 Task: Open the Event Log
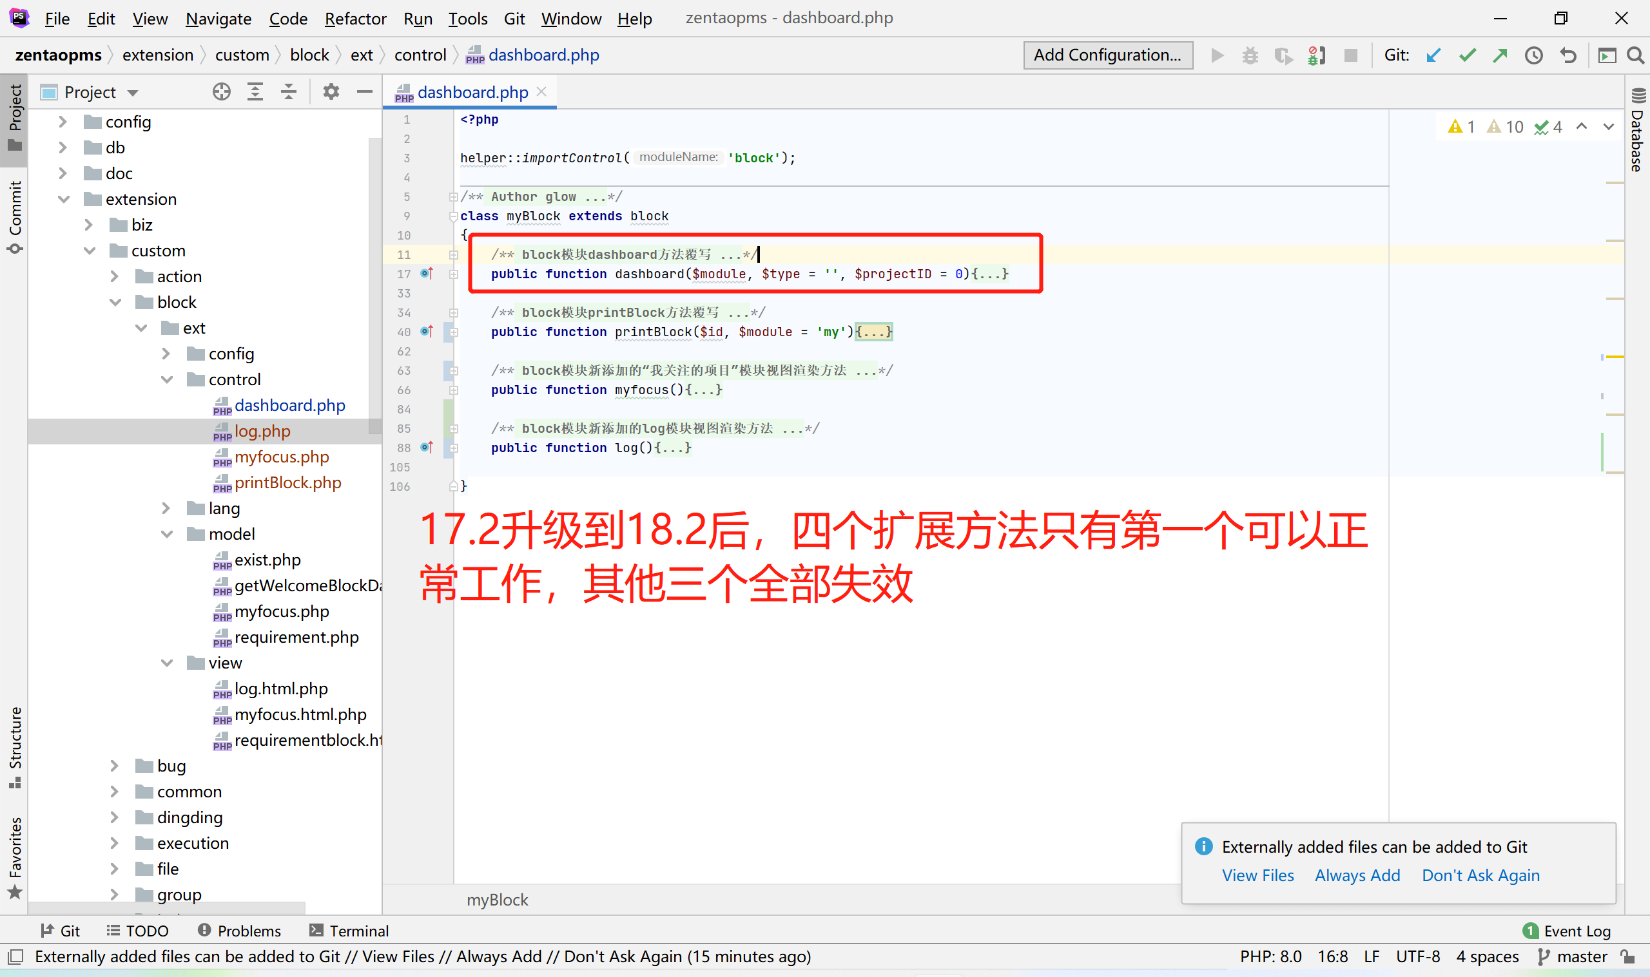[x=1567, y=931]
